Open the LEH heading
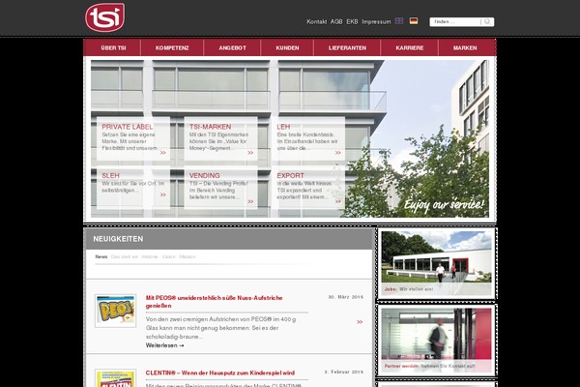This screenshot has width=580, height=387. coord(283,127)
